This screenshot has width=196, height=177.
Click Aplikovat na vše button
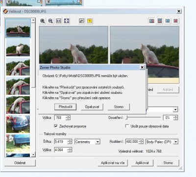pos(113,163)
